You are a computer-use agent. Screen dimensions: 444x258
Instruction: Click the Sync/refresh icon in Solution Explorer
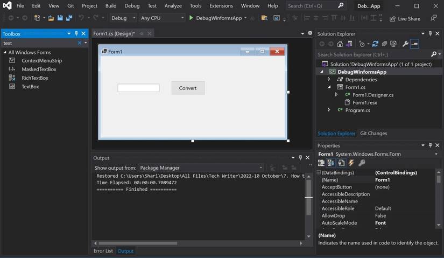coord(375,44)
